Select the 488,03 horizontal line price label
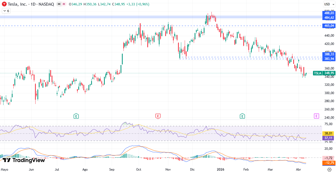 (329, 13)
